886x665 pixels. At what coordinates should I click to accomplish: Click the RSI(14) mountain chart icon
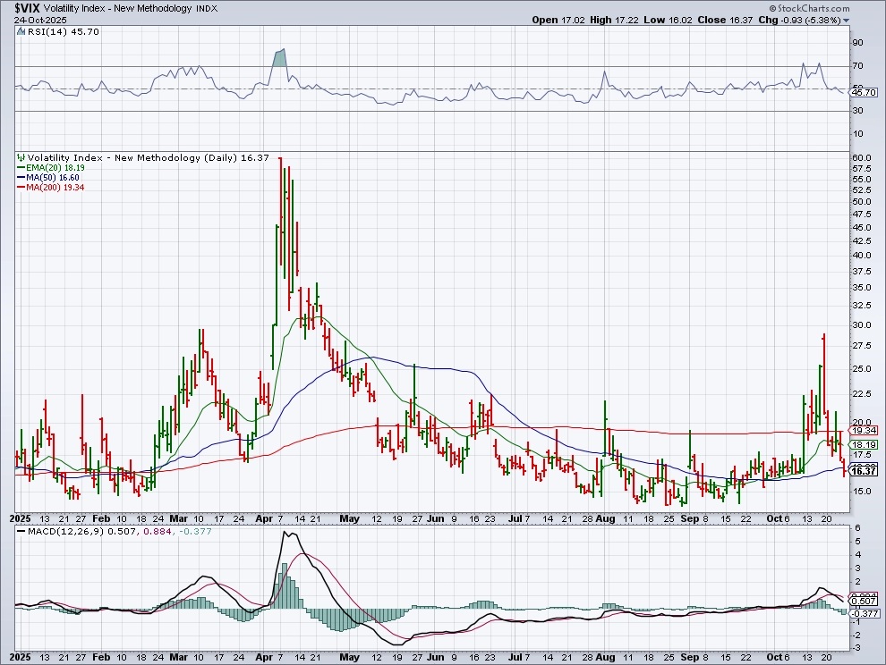tap(21, 30)
